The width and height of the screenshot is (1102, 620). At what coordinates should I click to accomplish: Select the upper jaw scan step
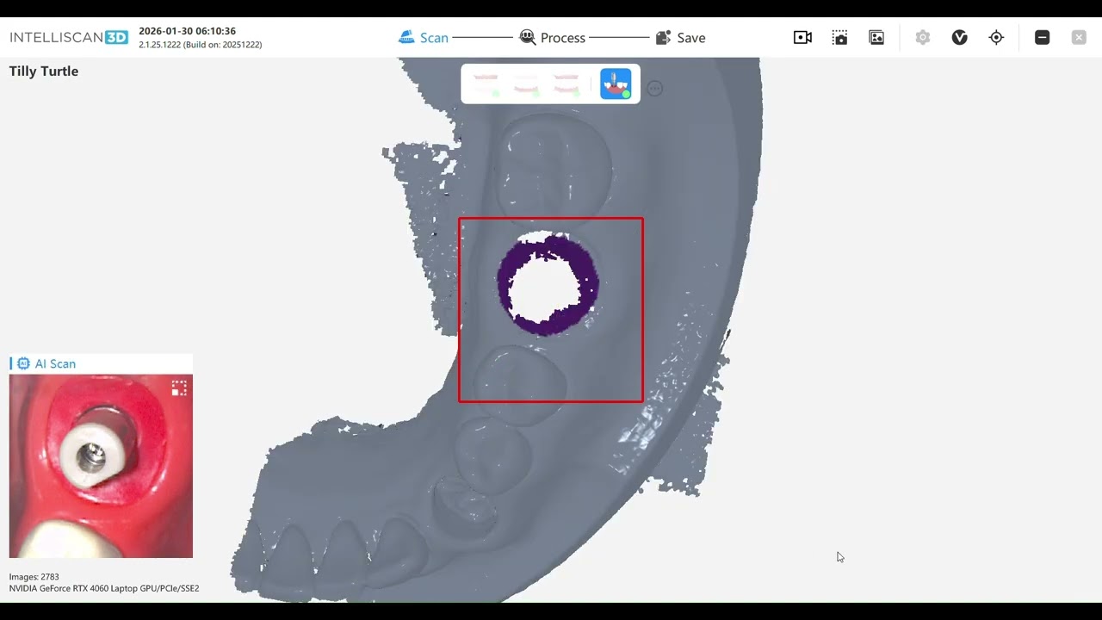click(486, 84)
